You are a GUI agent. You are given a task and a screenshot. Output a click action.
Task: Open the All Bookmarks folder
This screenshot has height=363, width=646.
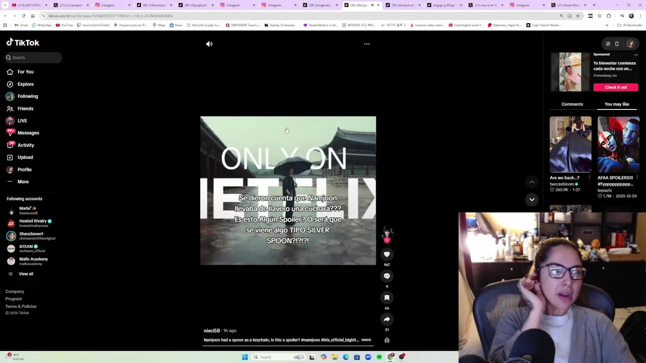[x=629, y=25]
